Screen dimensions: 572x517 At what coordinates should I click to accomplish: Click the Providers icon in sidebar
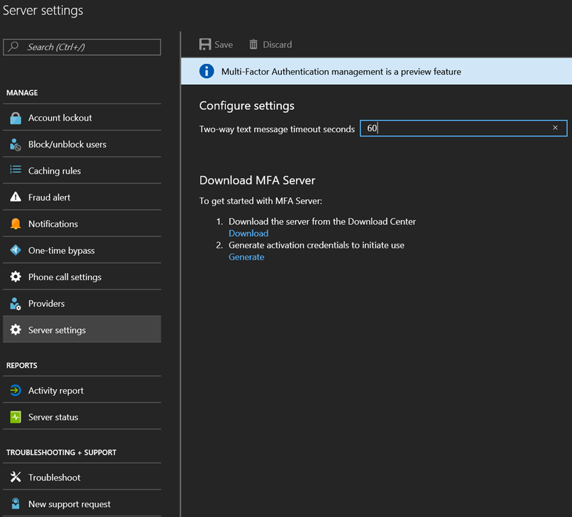pyautogui.click(x=15, y=304)
